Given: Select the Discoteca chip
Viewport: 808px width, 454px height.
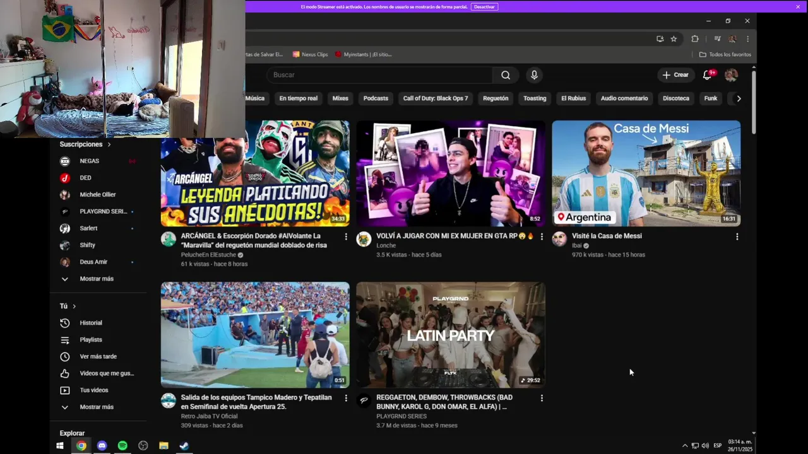Looking at the screenshot, I should click(676, 98).
